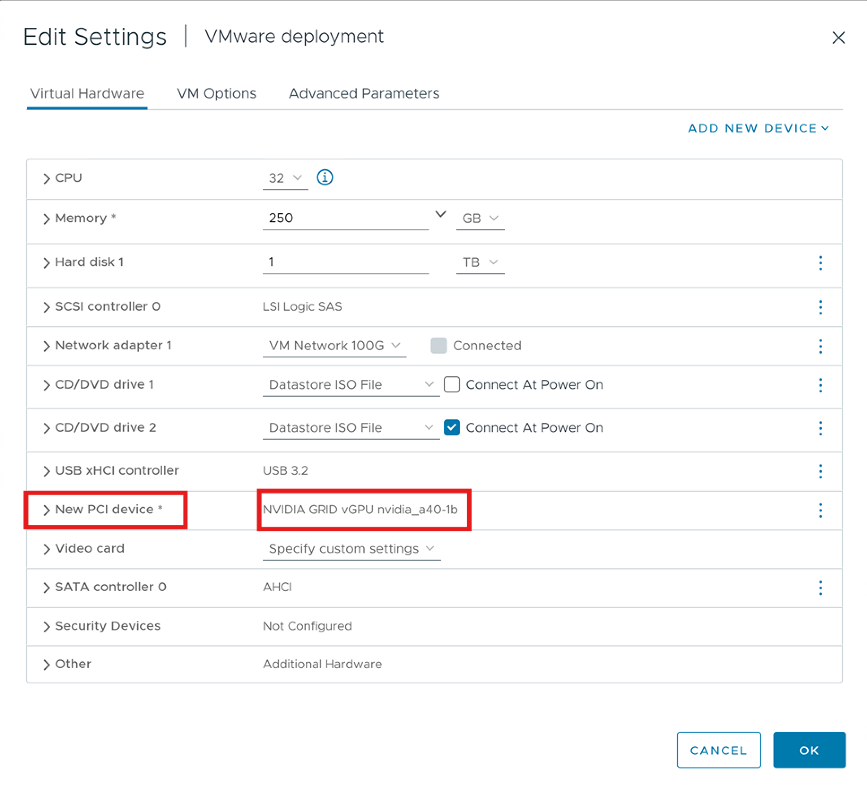
Task: Switch to the VM Options tab
Action: coord(217,94)
